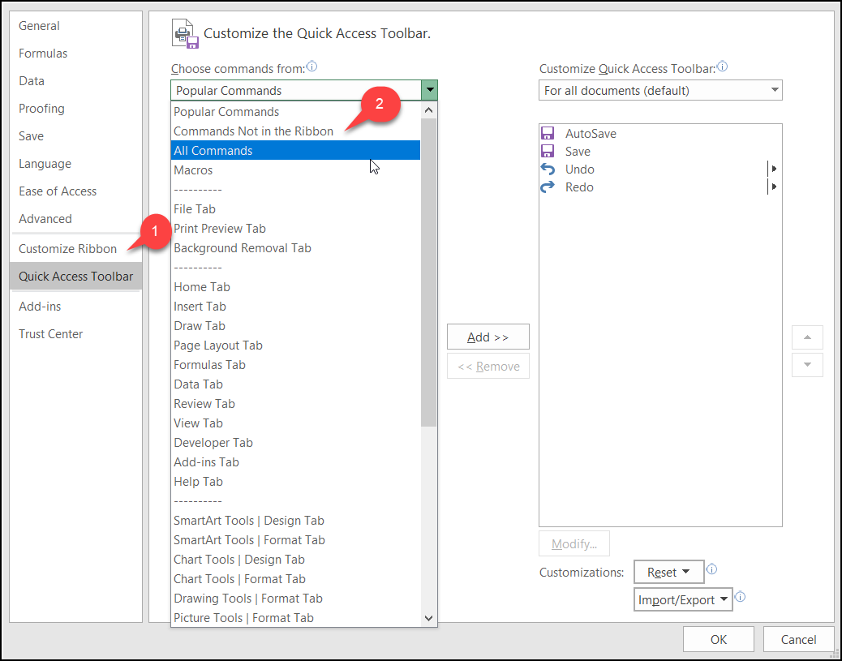842x661 pixels.
Task: Collapse the Popular Commands dropdown arrow
Action: tap(429, 90)
